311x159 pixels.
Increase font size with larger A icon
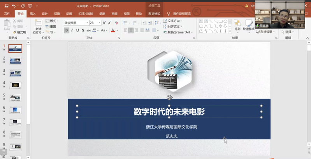pyautogui.click(x=104, y=23)
